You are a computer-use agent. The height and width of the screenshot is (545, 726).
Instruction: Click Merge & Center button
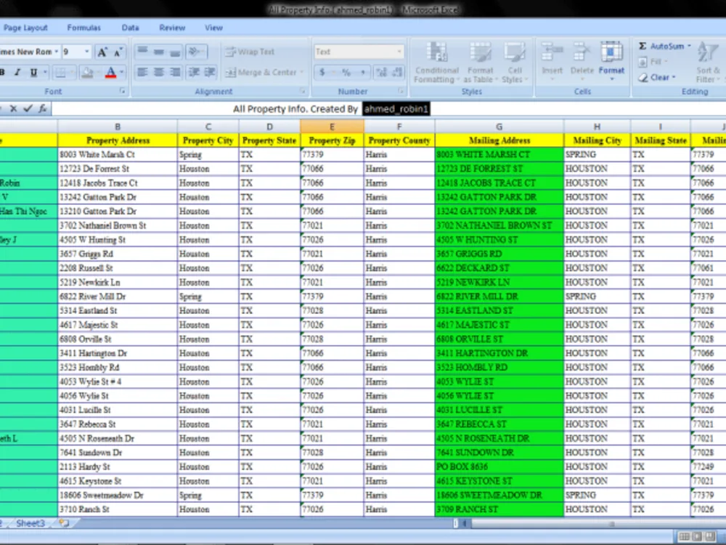261,72
